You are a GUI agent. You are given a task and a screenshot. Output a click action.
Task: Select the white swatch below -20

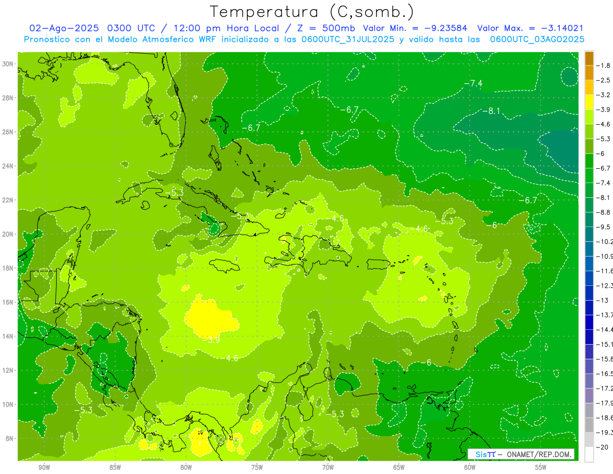tap(589, 455)
